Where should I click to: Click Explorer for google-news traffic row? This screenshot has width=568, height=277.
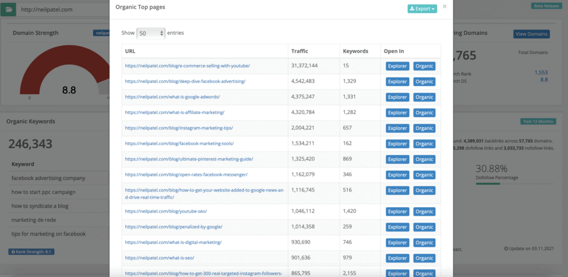pyautogui.click(x=397, y=190)
